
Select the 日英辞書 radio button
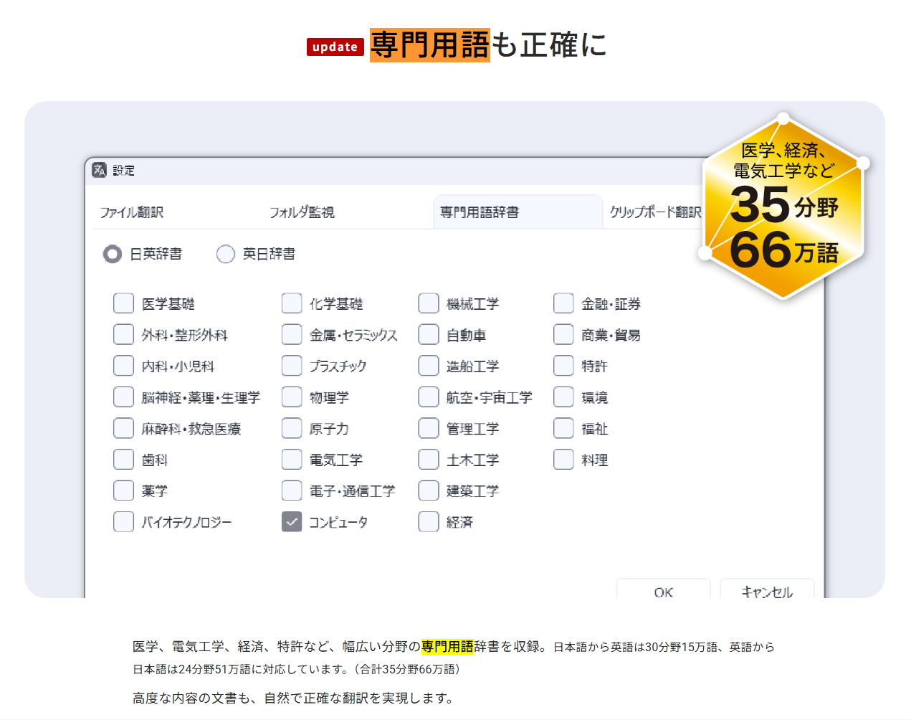[112, 254]
